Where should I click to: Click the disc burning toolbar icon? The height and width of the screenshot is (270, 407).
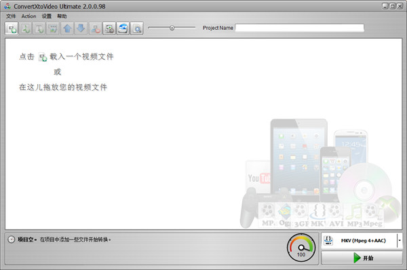coord(123,28)
